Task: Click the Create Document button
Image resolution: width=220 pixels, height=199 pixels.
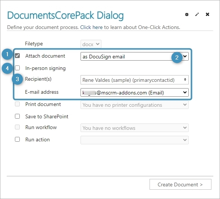Action: 180,184
